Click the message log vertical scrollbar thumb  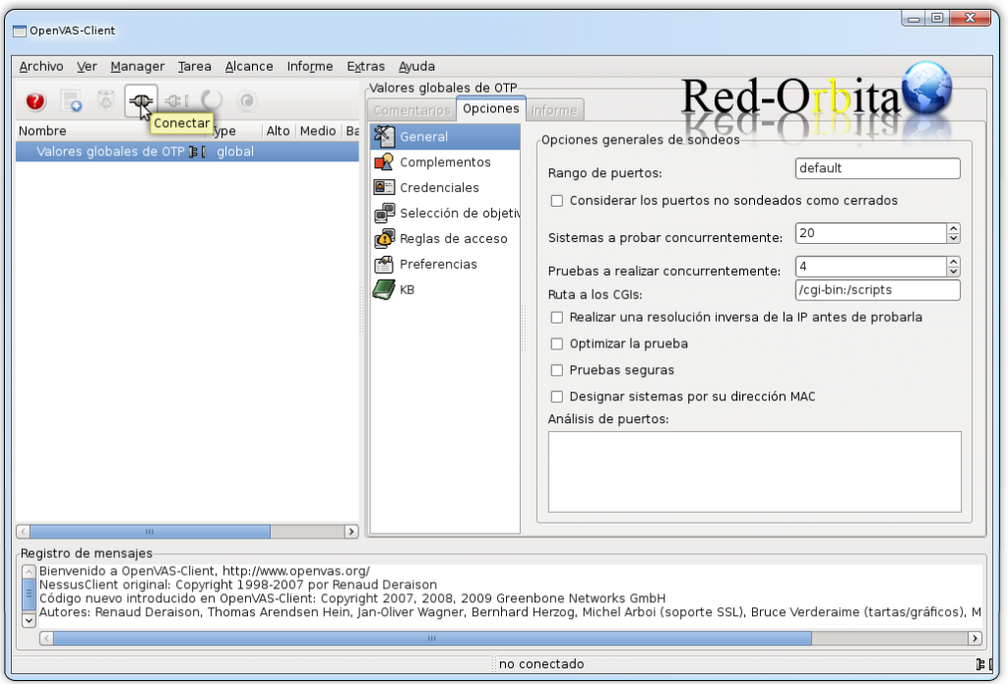[x=29, y=594]
